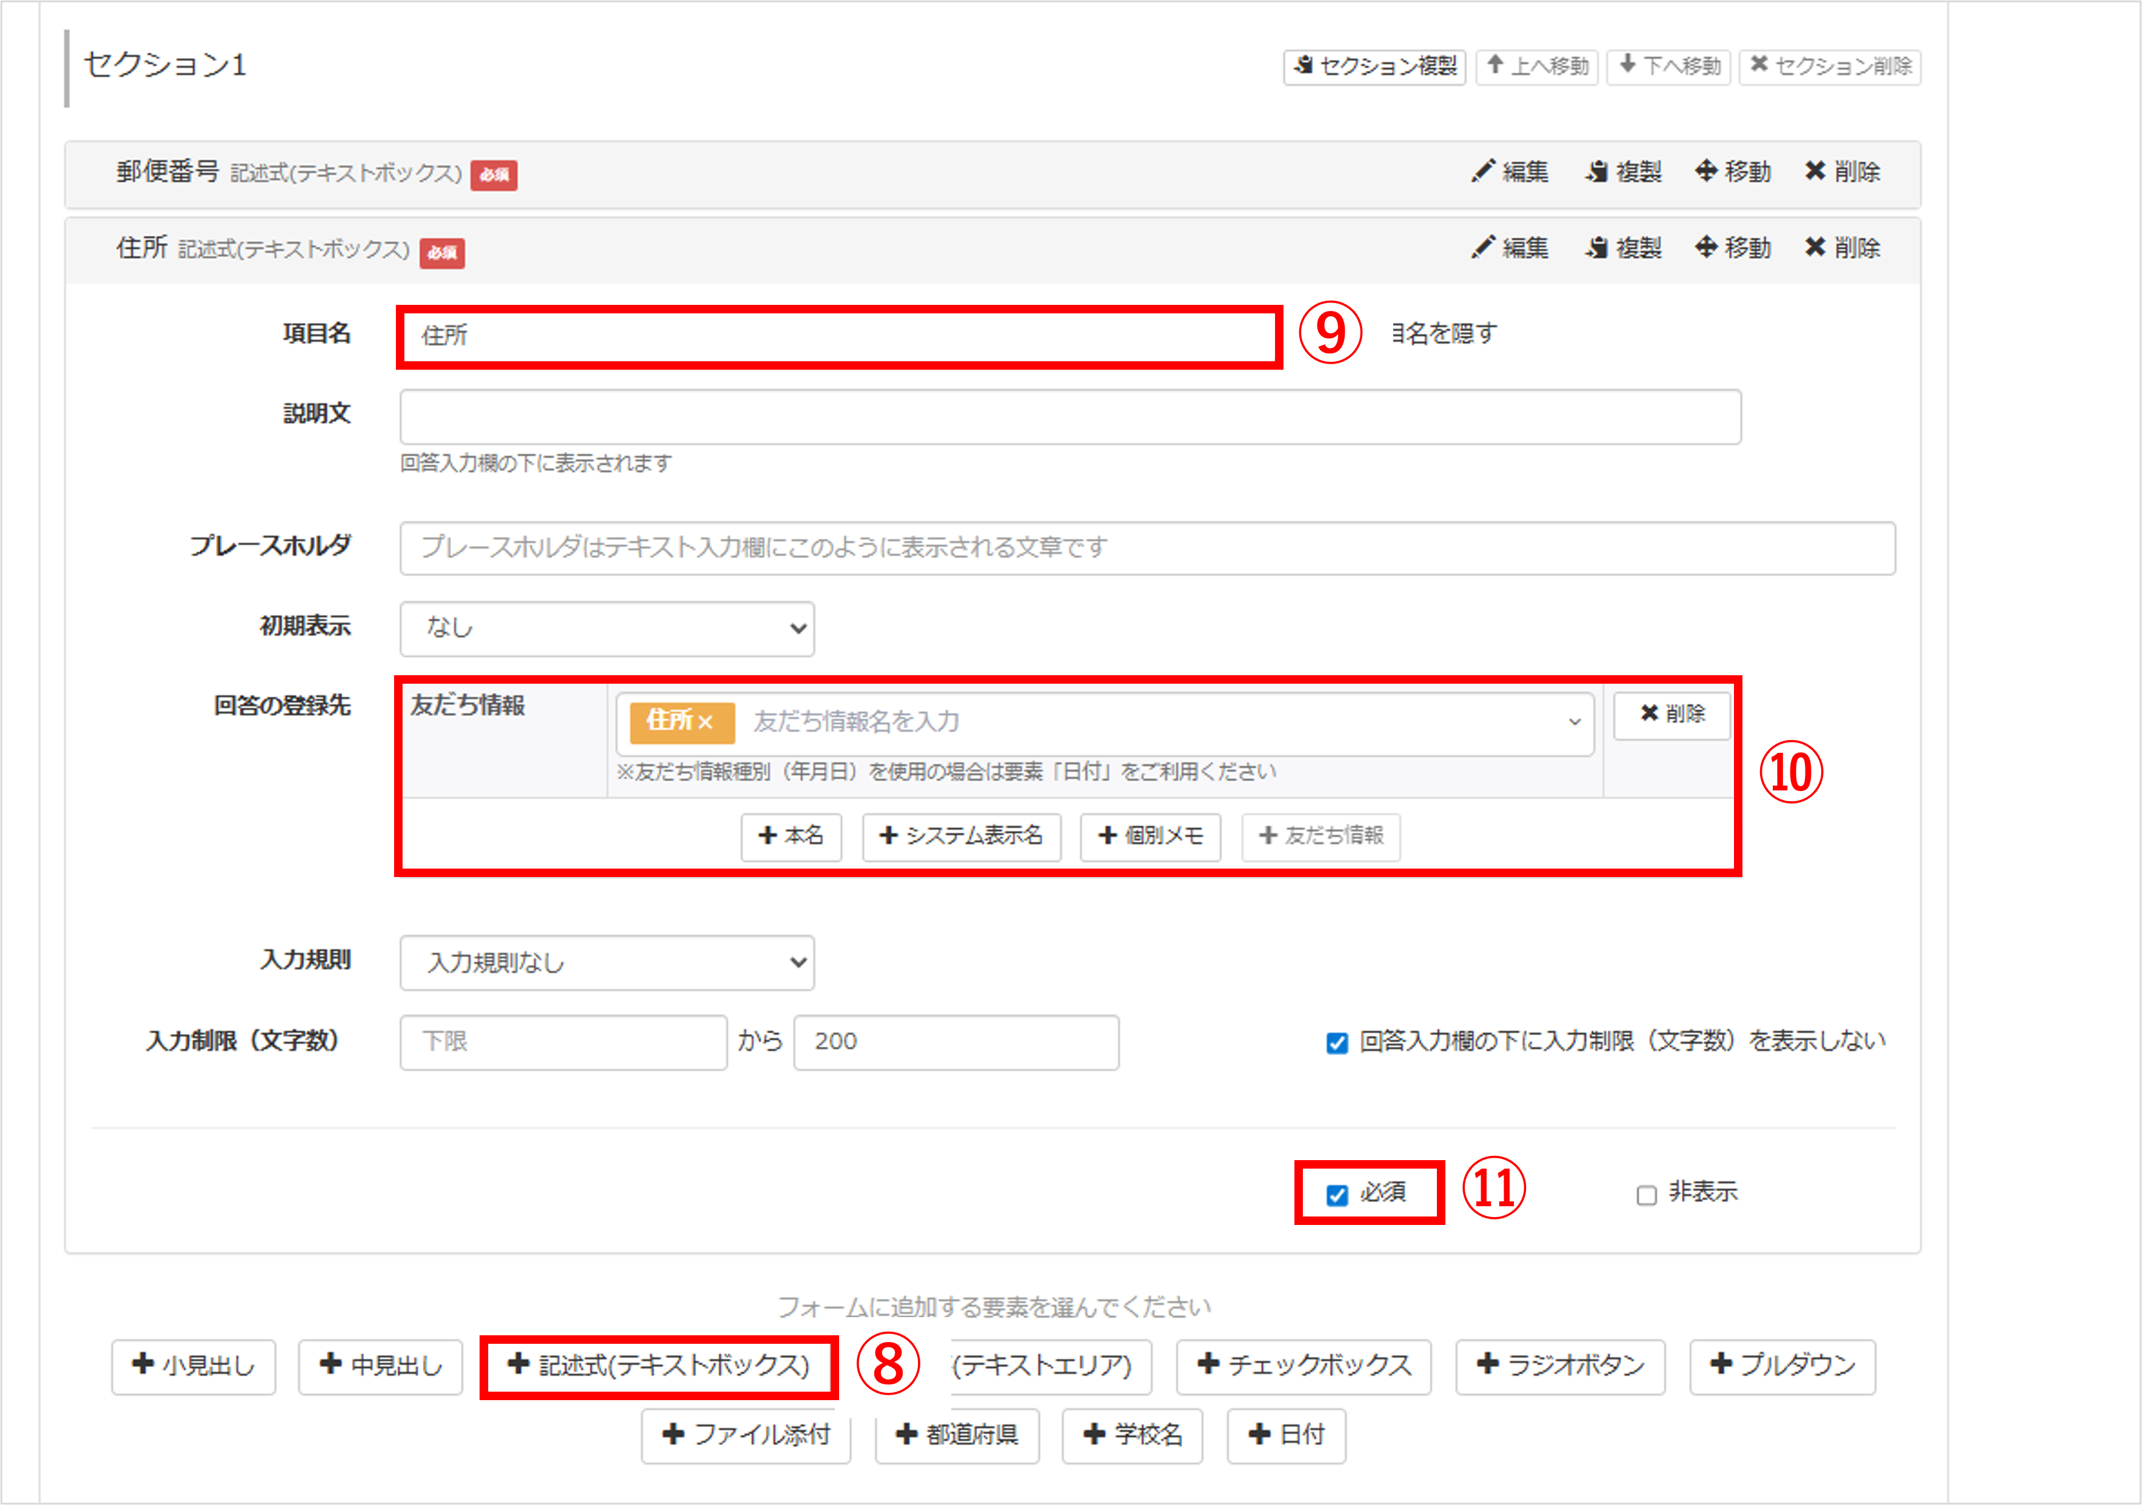Move the section up via 上へ移動
This screenshot has height=1505, width=2142.
point(1536,66)
